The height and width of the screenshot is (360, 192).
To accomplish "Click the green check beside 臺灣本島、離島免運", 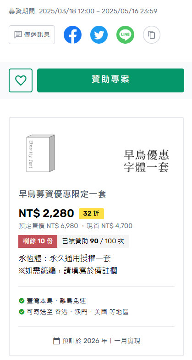I will [22, 301].
